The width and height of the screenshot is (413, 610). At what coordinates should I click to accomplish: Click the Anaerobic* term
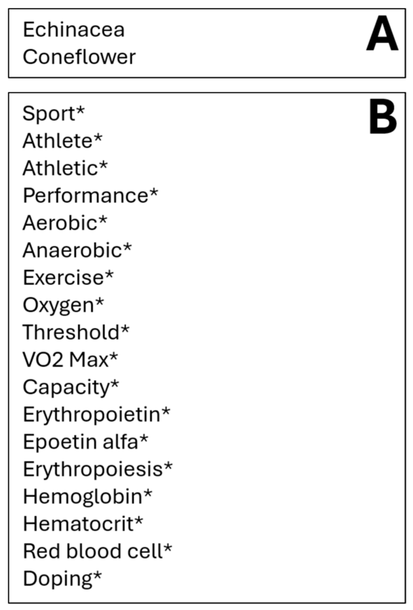click(x=77, y=250)
